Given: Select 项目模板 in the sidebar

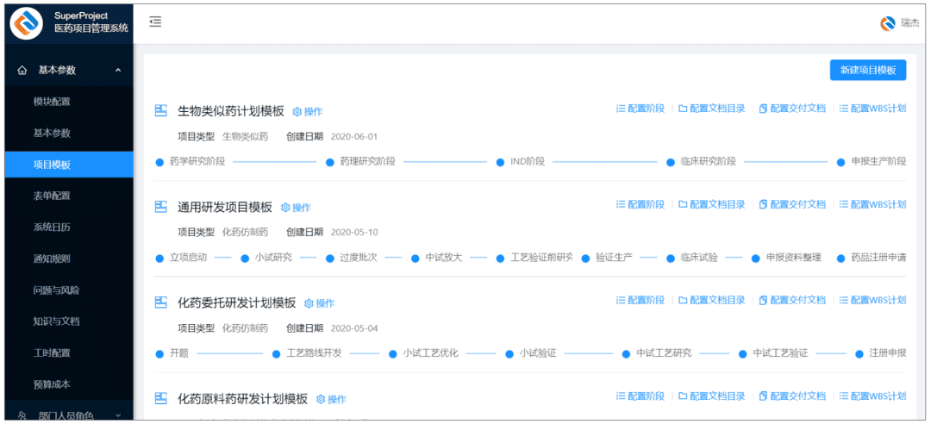Looking at the screenshot, I should [x=69, y=165].
